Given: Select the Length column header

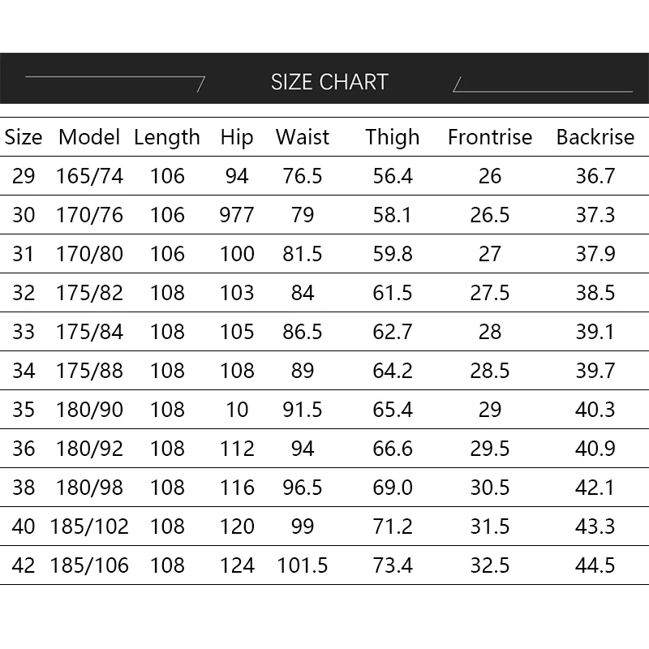Looking at the screenshot, I should 167,137.
